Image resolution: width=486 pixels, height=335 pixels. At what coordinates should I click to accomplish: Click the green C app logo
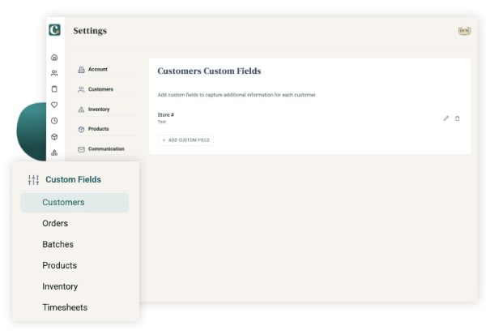(x=54, y=30)
